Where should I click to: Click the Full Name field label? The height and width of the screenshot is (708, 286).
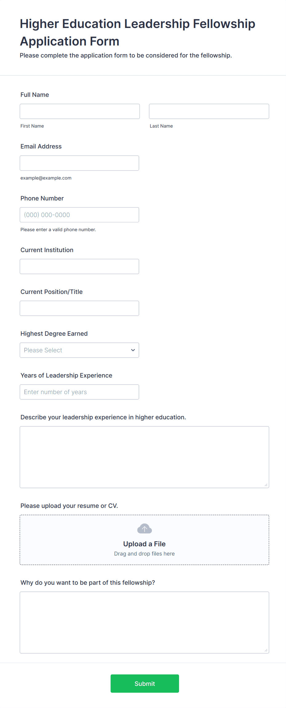click(x=35, y=95)
